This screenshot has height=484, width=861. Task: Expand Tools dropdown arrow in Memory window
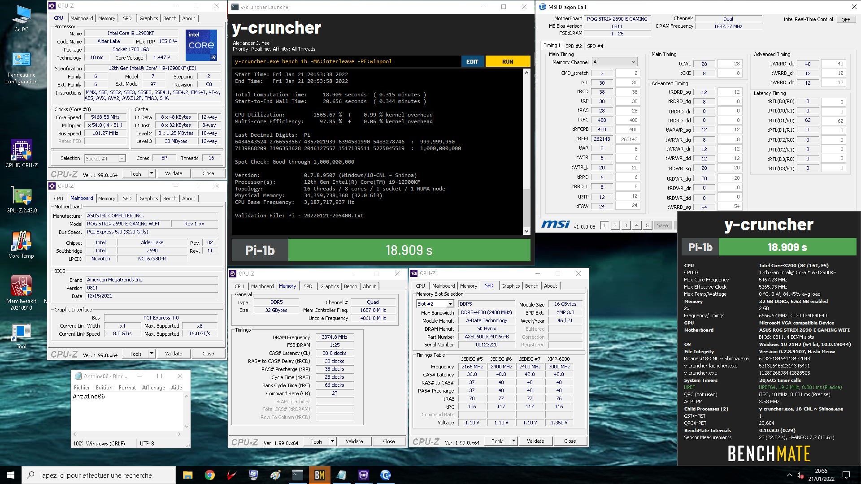pos(332,441)
